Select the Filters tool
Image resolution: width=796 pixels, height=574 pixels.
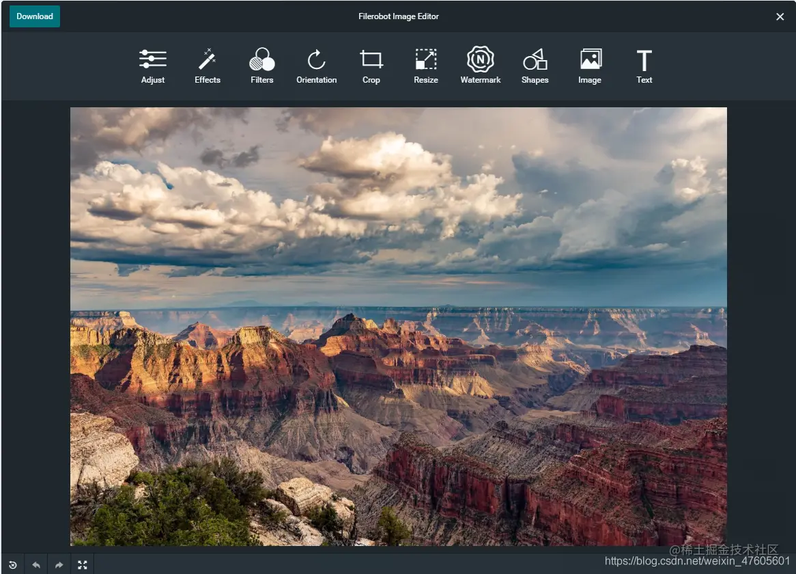(261, 66)
